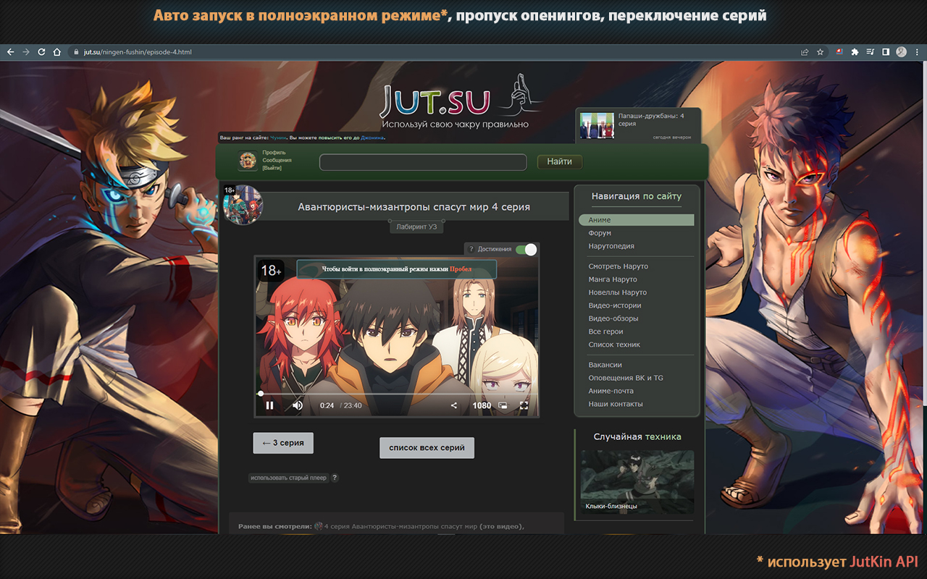Screen dimensions: 927x579
Task: Open the user avatar icon in header
Action: pos(248,161)
